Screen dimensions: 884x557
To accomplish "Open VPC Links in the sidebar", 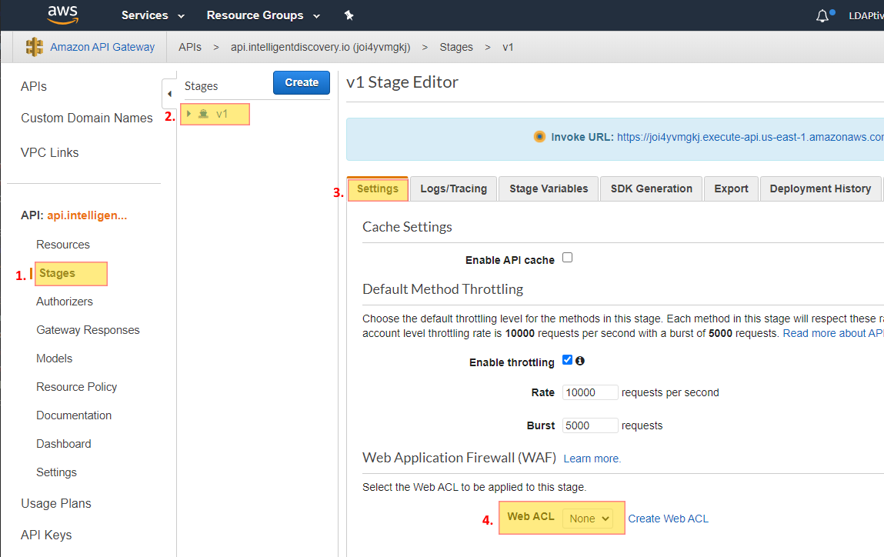I will [49, 153].
